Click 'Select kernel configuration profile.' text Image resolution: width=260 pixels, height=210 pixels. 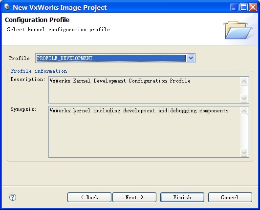pos(59,29)
